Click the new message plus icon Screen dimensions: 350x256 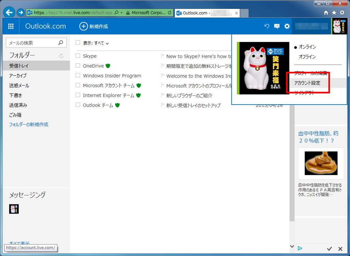(x=83, y=26)
